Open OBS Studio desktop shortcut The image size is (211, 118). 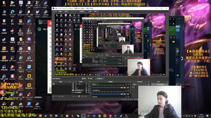point(12,58)
